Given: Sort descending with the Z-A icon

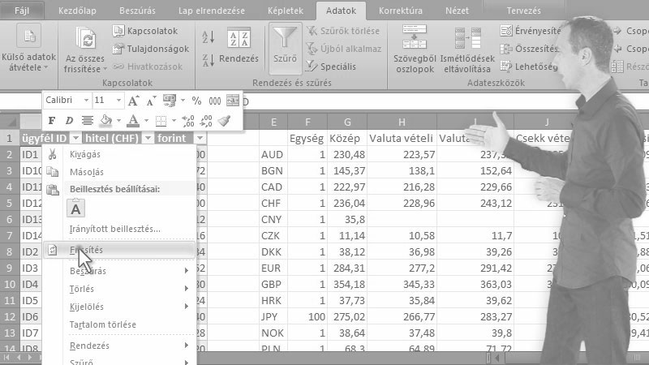Looking at the screenshot, I should pyautogui.click(x=208, y=60).
